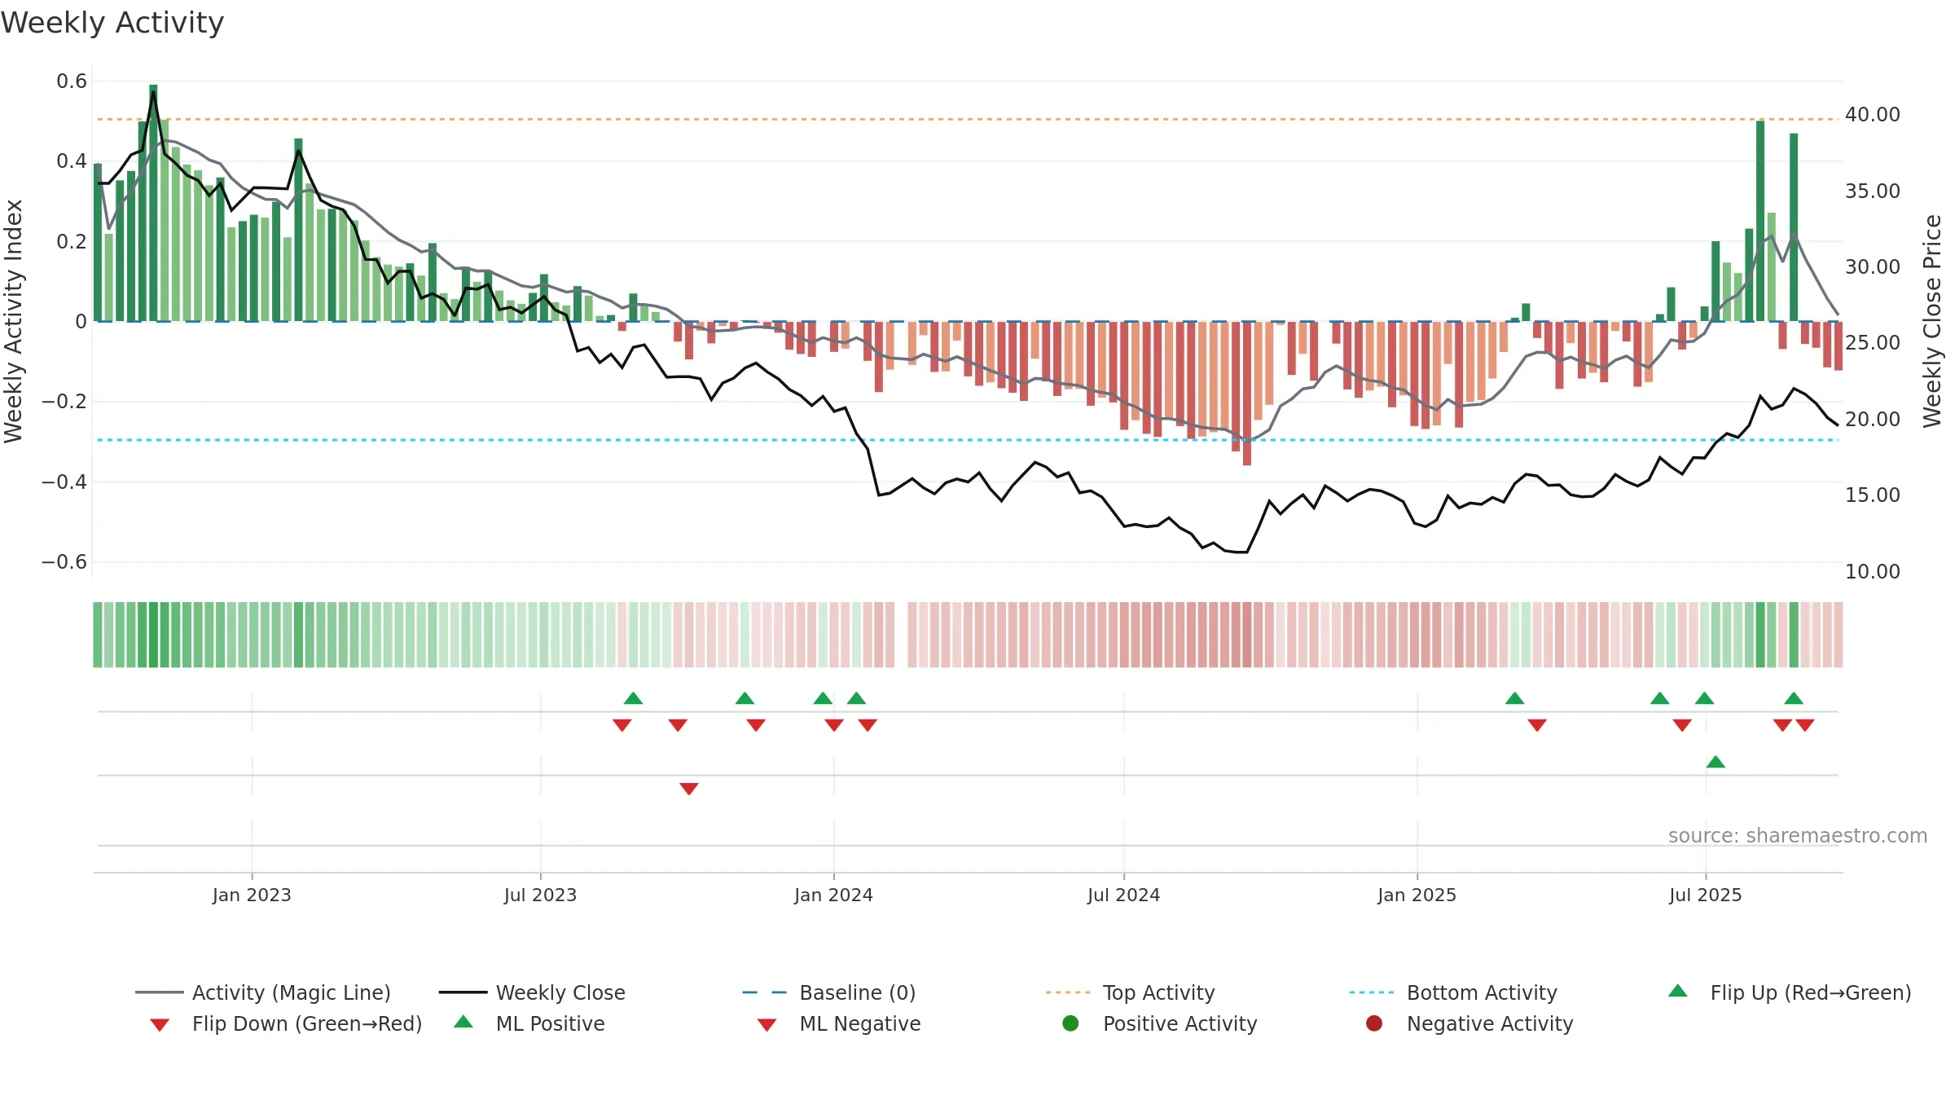Toggle Flip Down (Green→Red) legend entry
This screenshot has width=1955, height=1100.
tap(285, 1023)
